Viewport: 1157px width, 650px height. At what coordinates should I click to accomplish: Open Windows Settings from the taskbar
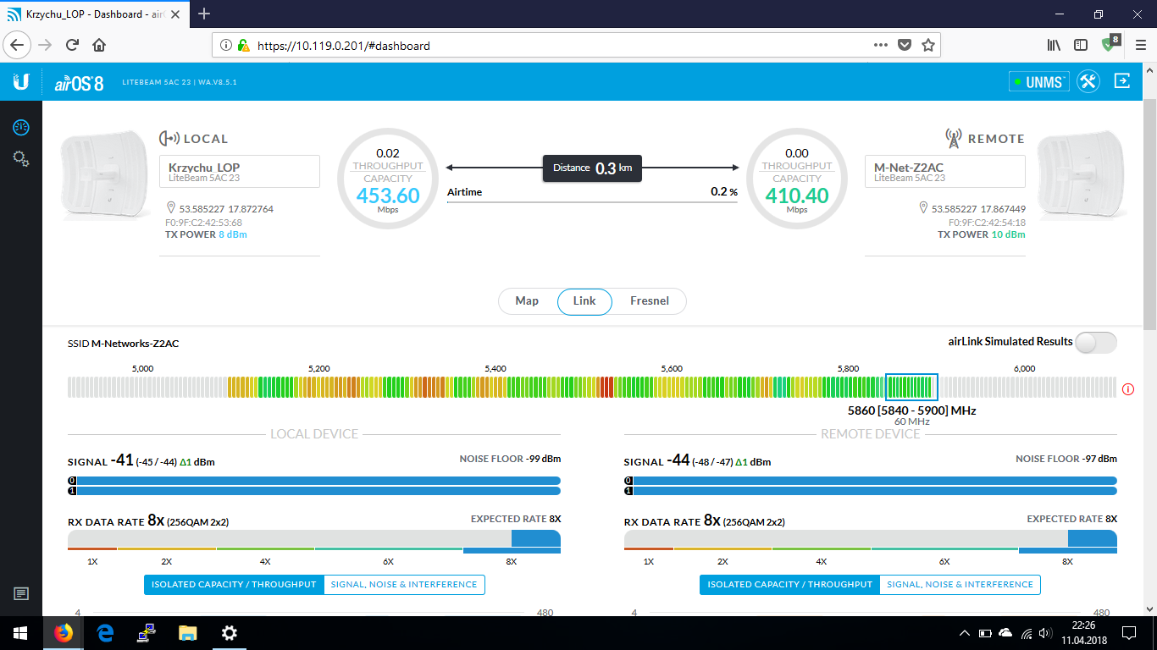pyautogui.click(x=230, y=633)
